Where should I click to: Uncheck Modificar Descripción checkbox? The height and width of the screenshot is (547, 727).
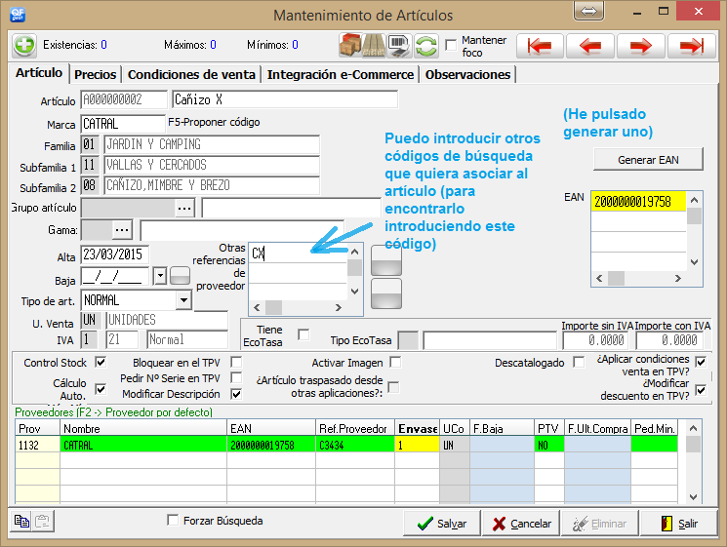[236, 394]
